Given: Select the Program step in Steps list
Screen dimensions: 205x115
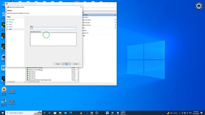Looking at the screenshot, I should pyautogui.click(x=11, y=22).
